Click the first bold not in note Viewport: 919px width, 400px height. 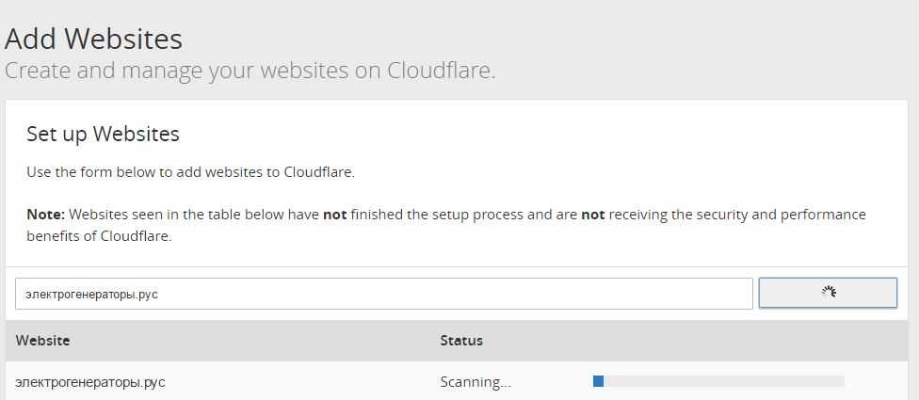coord(335,215)
